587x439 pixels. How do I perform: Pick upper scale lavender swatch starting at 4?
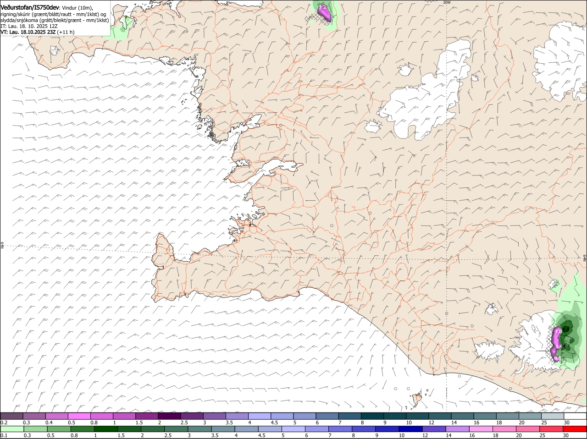click(259, 416)
